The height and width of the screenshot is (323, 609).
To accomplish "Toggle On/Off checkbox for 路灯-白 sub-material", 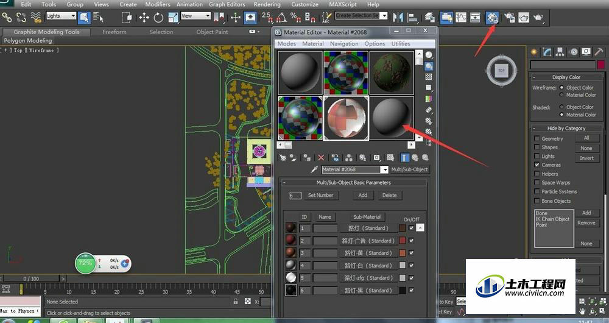I will click(411, 266).
